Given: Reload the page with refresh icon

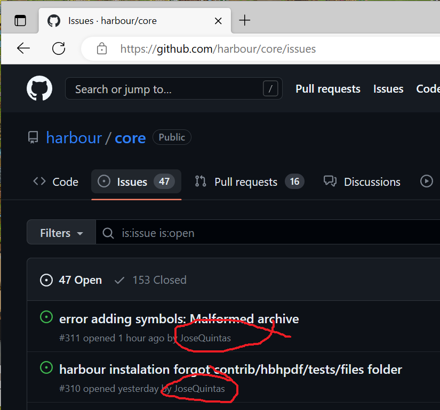Looking at the screenshot, I should 59,49.
